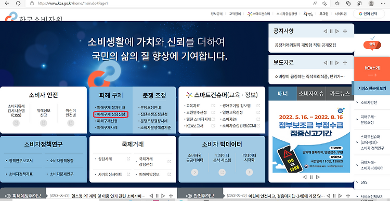The image size is (390, 201).
Task: Open 생애주기별 정보맵 link
Action: [237, 106]
